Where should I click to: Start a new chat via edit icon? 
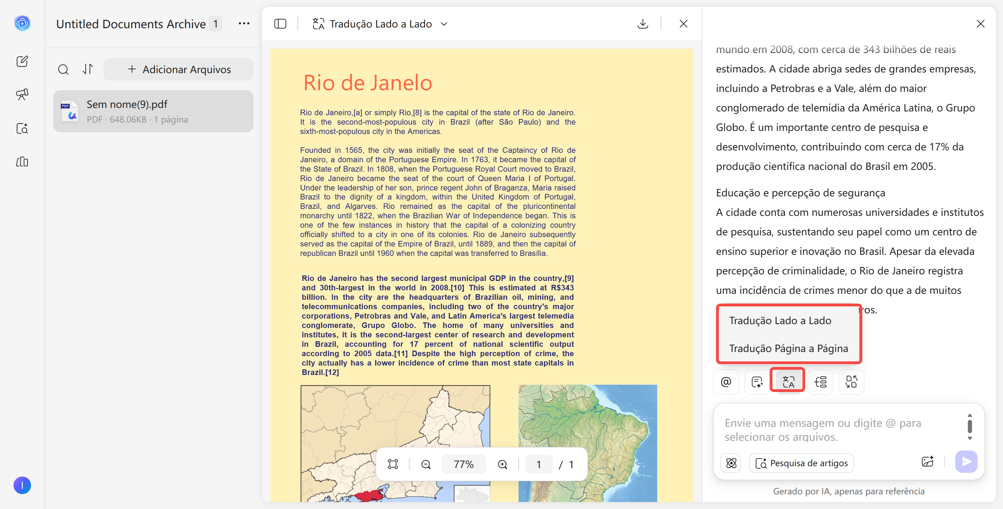pos(22,61)
